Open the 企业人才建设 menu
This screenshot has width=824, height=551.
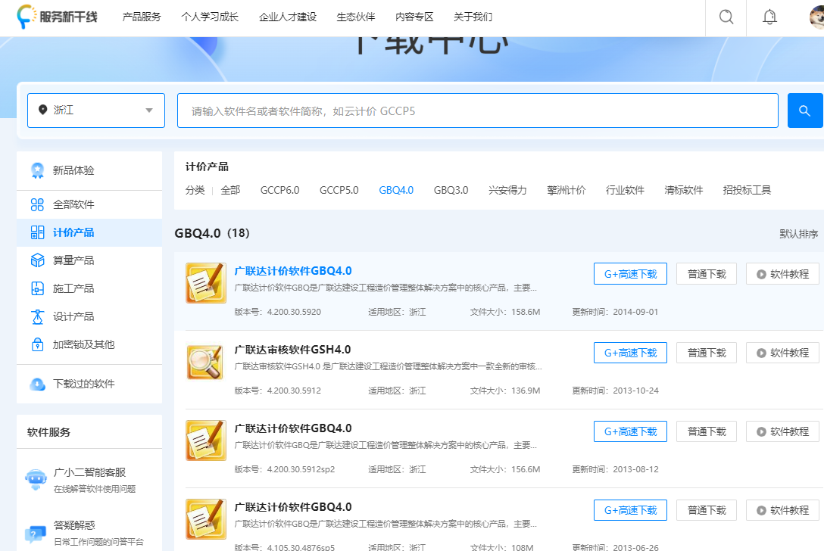click(x=288, y=17)
